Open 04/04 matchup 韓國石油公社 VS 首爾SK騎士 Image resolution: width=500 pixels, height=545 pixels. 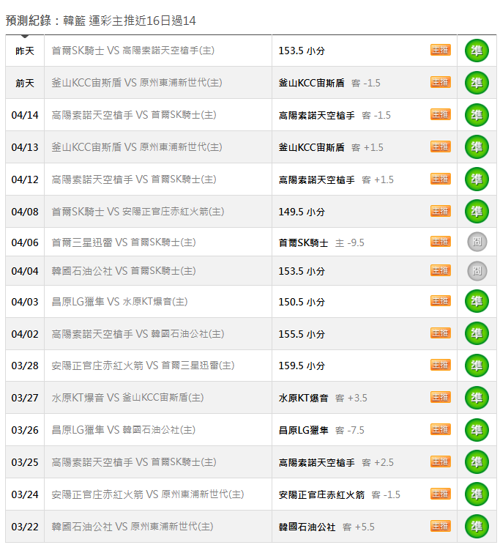pos(123,271)
